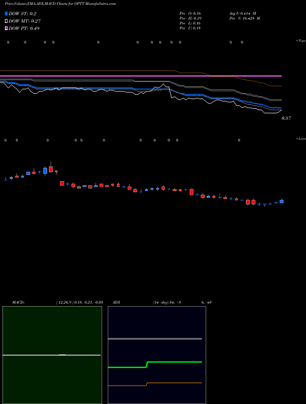Click the magenta DOW PT legend swatch
306x404 pixels.
[7, 28]
